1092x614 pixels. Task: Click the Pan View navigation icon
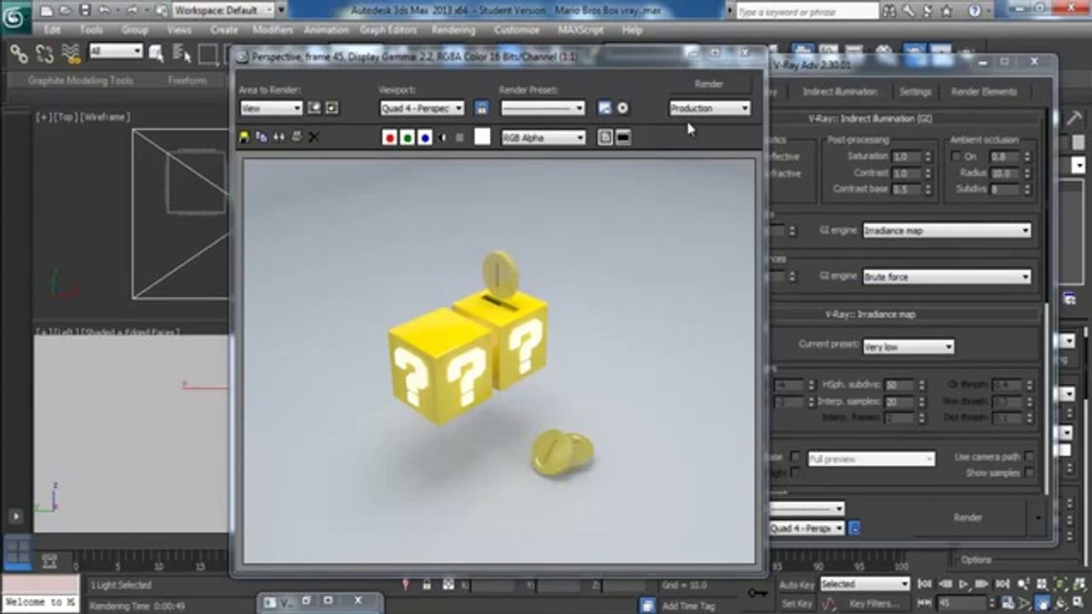coord(1043,604)
